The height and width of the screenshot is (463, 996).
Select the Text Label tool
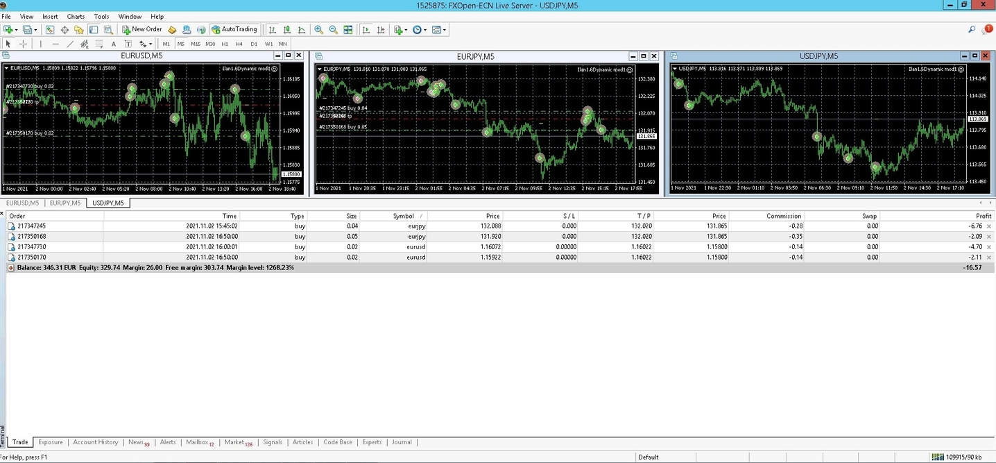(x=128, y=44)
